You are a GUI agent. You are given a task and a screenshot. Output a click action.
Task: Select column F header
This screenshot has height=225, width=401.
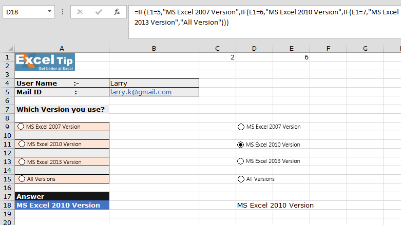[x=329, y=49]
